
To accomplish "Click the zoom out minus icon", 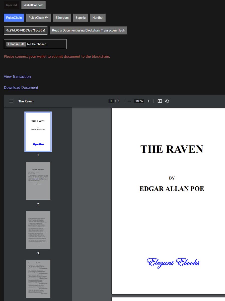I will 129,101.
